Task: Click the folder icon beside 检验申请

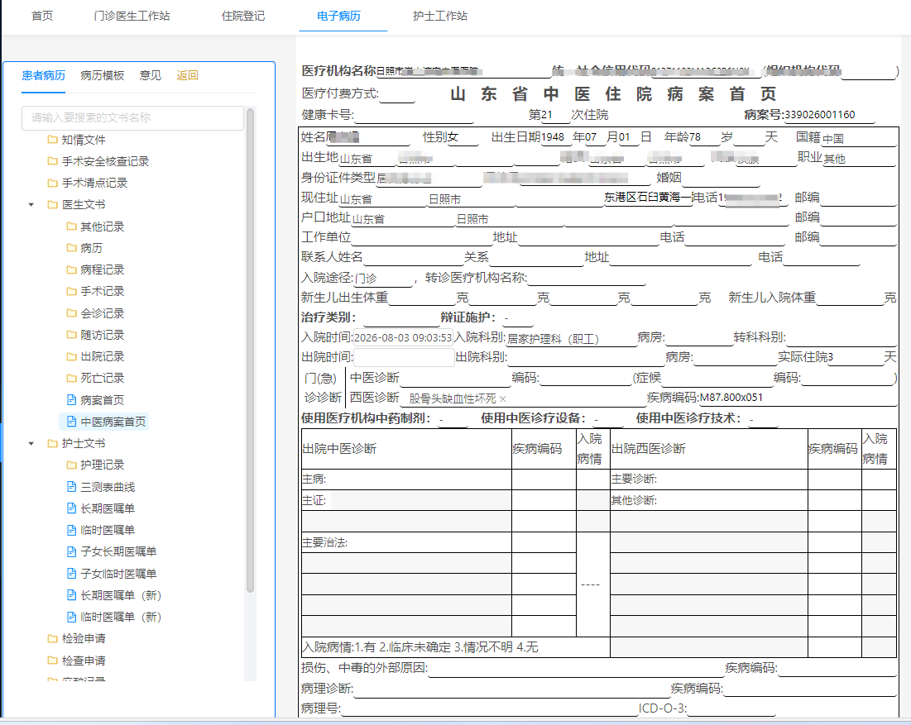Action: pyautogui.click(x=52, y=638)
